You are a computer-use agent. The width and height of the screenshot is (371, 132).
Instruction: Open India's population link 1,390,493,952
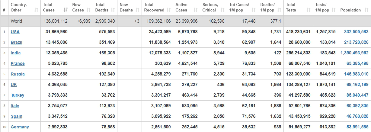click(x=354, y=53)
